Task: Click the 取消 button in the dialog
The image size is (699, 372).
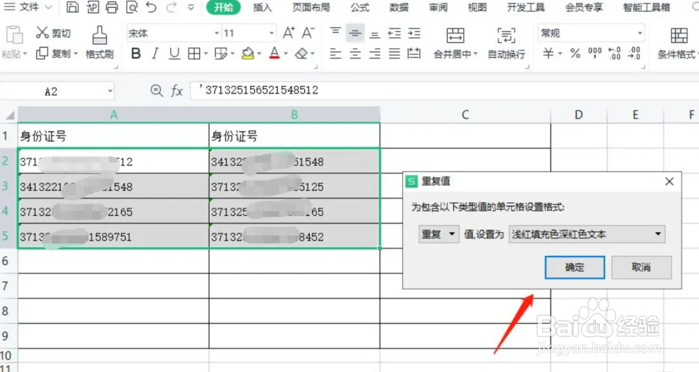Action: 641,267
